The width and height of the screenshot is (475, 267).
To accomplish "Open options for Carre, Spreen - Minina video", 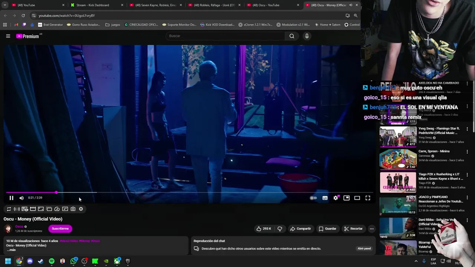I will point(467,152).
